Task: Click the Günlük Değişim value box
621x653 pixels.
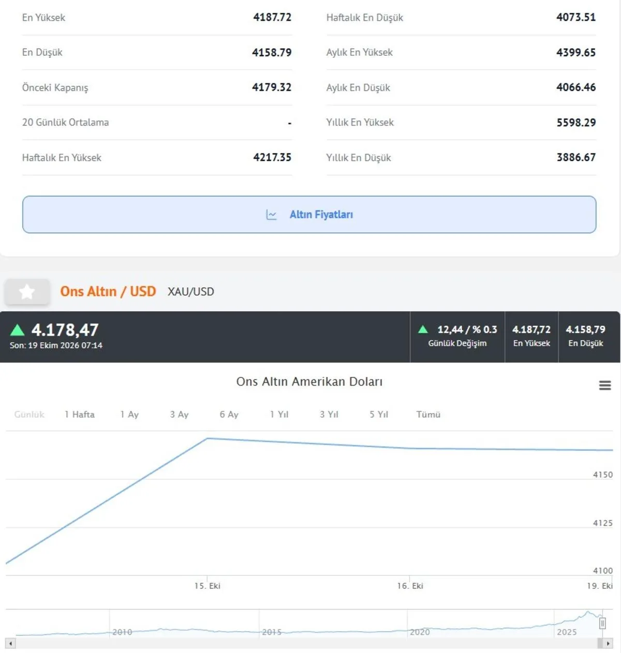Action: (x=457, y=337)
